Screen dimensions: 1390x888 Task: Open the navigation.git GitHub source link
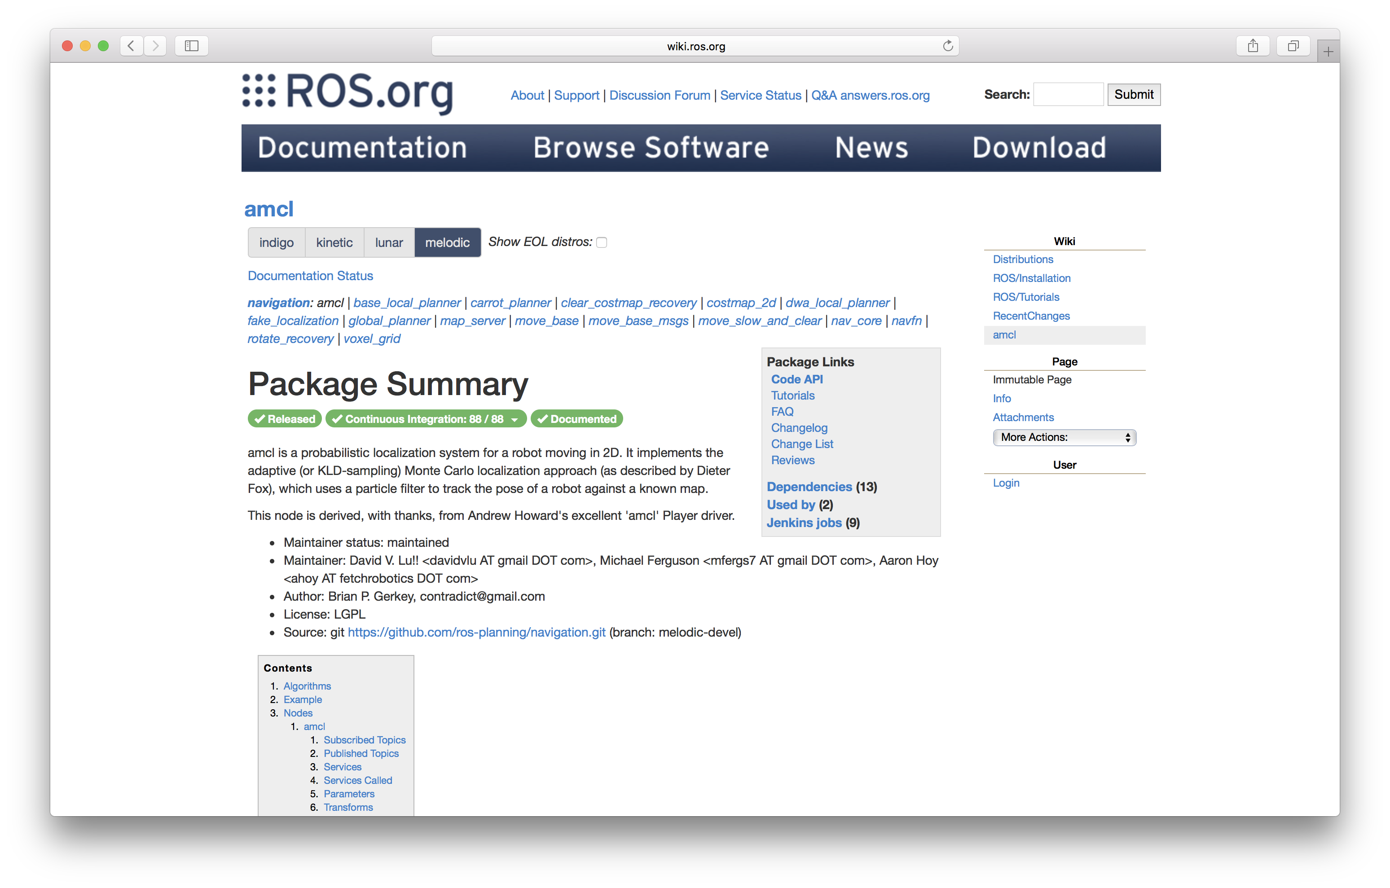(476, 632)
